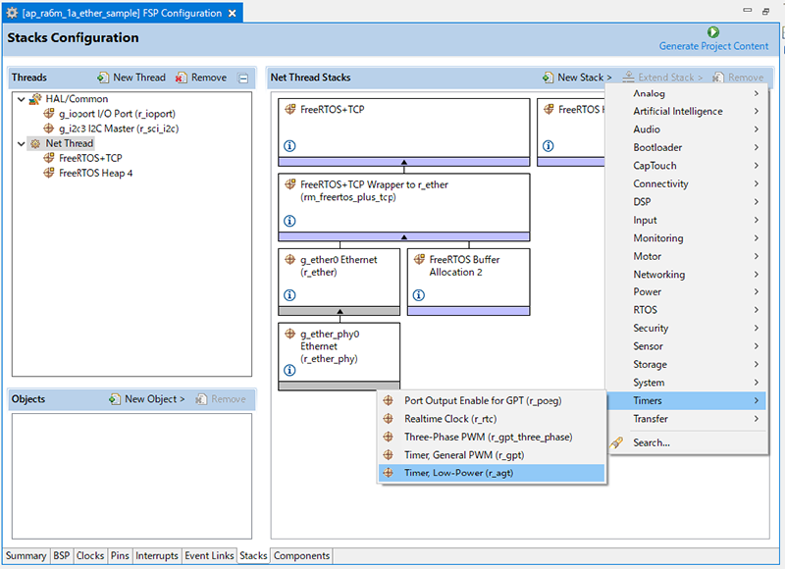This screenshot has width=785, height=569.
Task: Select Timer, Low-Power (r_agt) entry
Action: [x=492, y=473]
